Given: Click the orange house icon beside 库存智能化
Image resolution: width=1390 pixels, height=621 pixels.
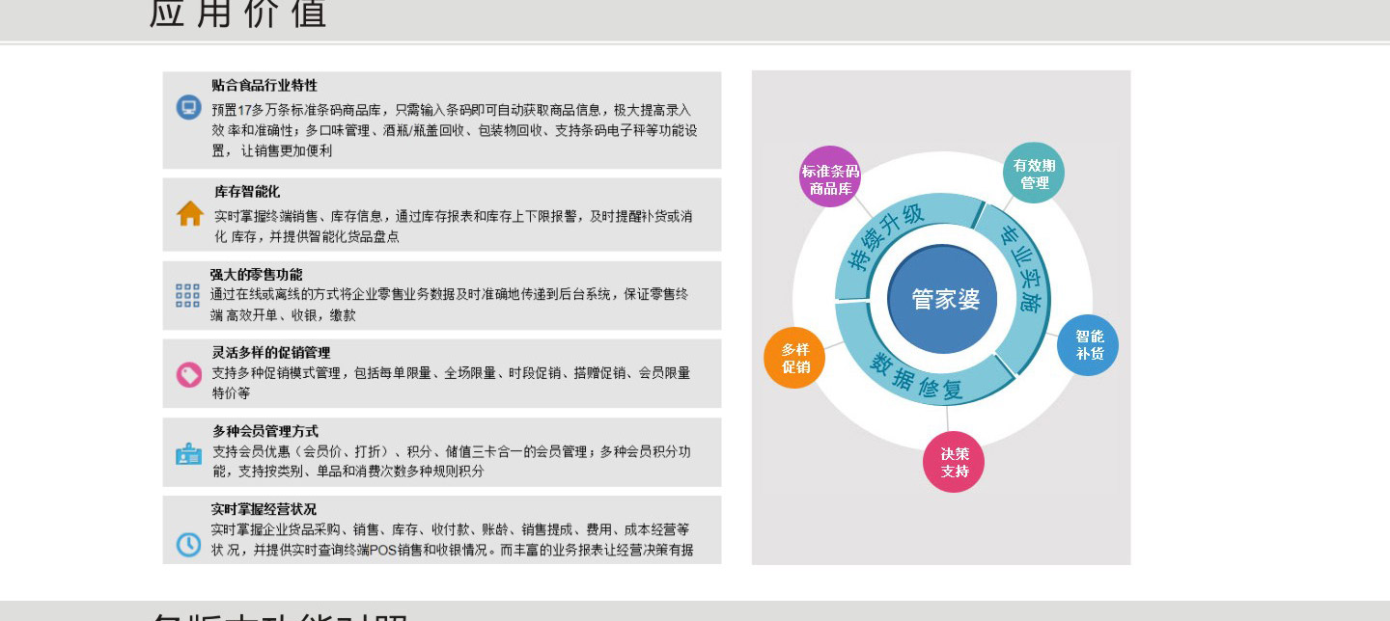Looking at the screenshot, I should coord(190,213).
